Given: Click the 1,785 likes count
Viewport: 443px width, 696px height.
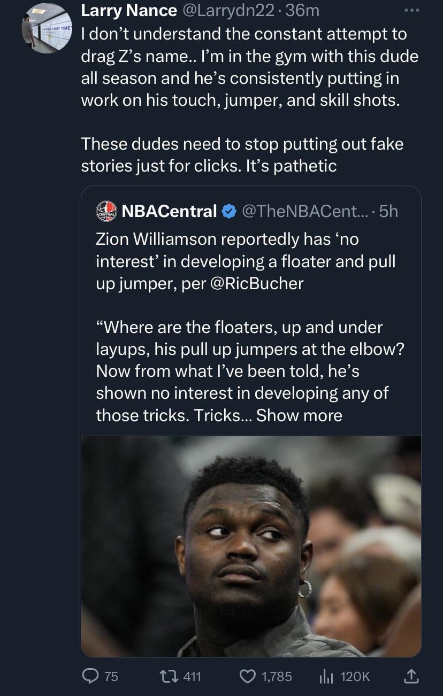Looking at the screenshot, I should 277,676.
